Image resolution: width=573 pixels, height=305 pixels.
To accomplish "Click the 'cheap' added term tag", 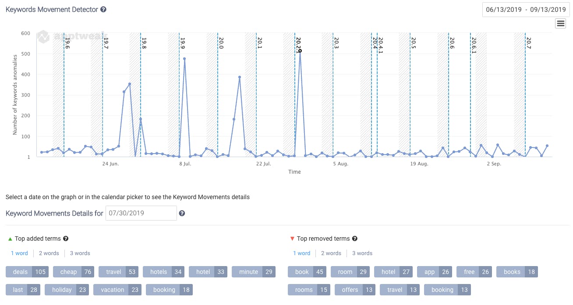I will (73, 272).
